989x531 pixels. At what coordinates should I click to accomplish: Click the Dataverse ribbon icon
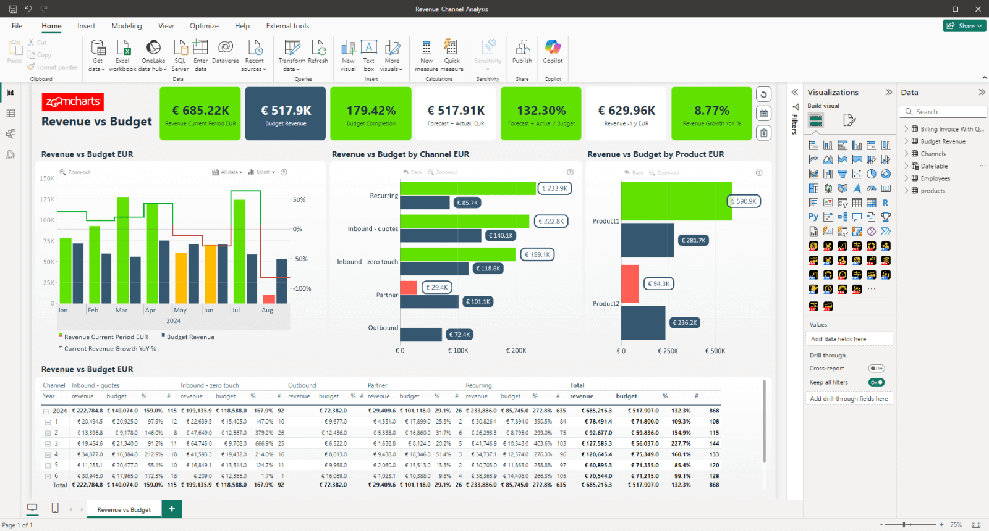[x=226, y=52]
